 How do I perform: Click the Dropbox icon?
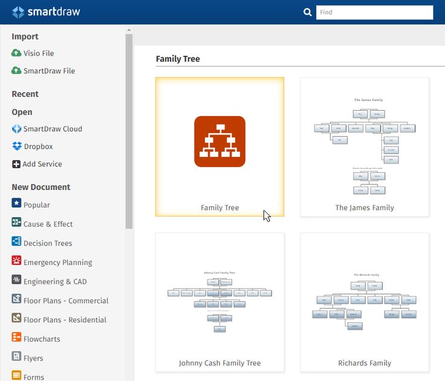pos(17,146)
